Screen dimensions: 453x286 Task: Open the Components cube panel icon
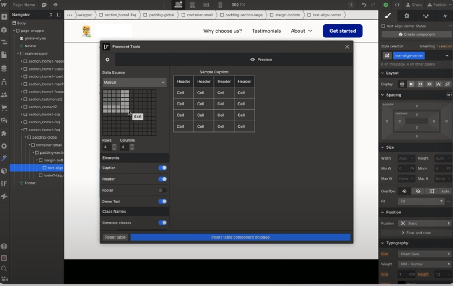pyautogui.click(x=4, y=30)
